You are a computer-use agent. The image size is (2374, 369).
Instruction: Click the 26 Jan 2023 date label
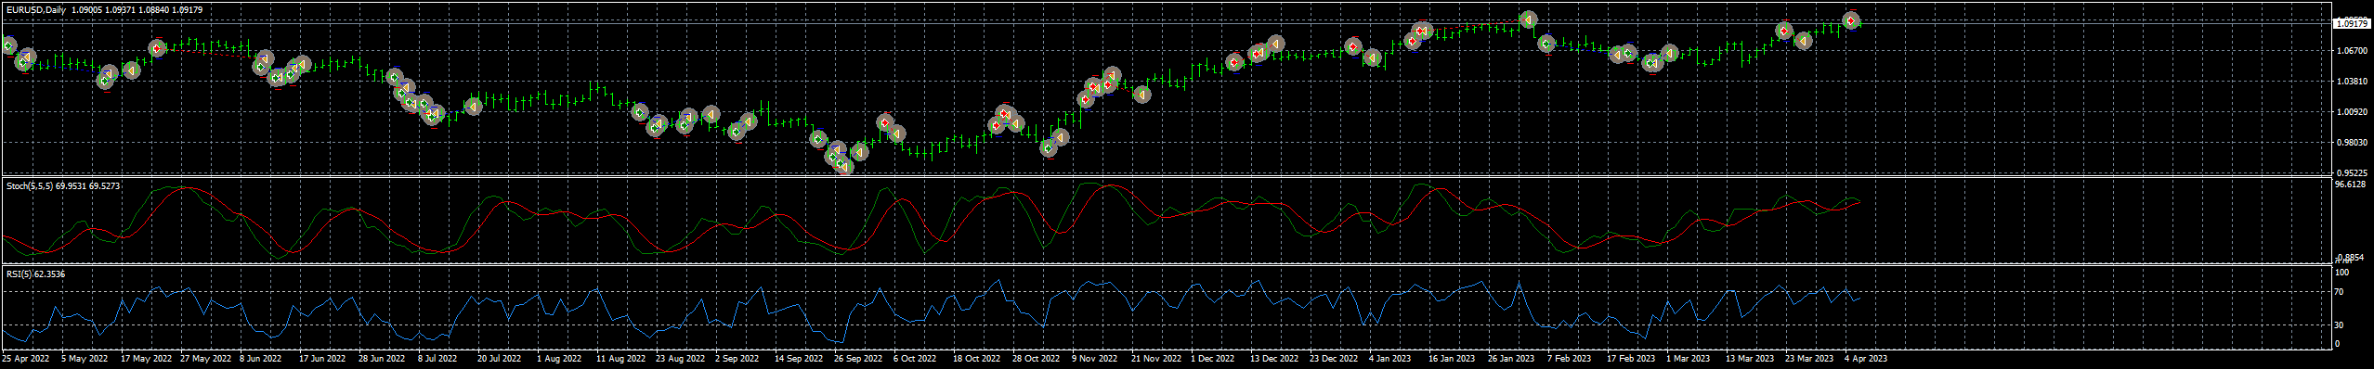point(1511,358)
